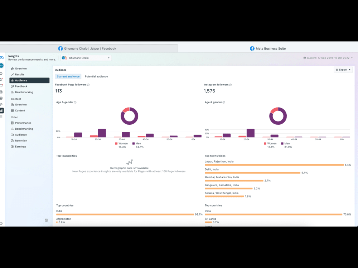The image size is (358, 268).
Task: Collapse the Insights side panel using bottom icon
Action: pos(46,220)
